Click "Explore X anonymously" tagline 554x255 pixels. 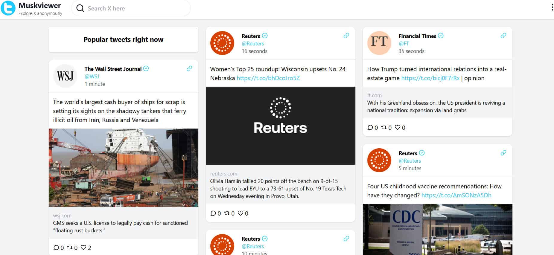[x=40, y=13]
